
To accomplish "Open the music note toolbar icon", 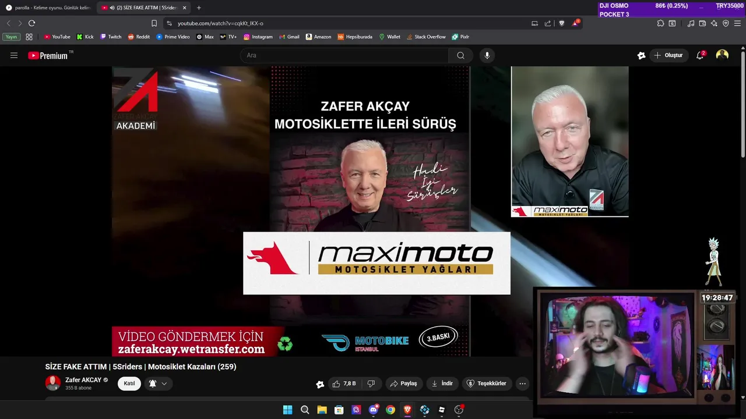I will pyautogui.click(x=691, y=23).
